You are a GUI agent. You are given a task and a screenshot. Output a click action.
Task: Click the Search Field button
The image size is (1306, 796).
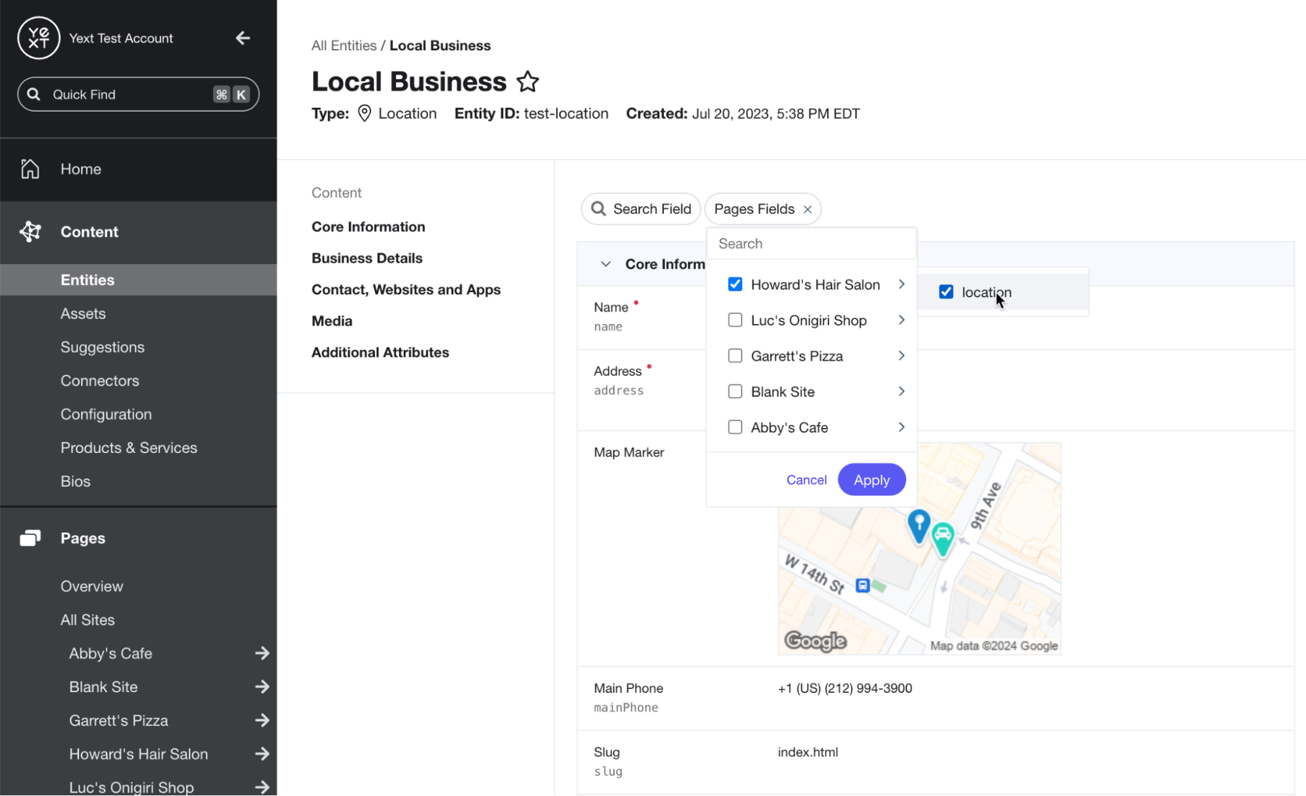(640, 209)
